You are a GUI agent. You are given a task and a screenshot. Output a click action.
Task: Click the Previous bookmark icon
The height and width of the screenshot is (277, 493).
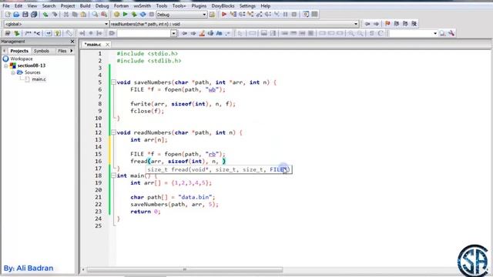[397, 24]
